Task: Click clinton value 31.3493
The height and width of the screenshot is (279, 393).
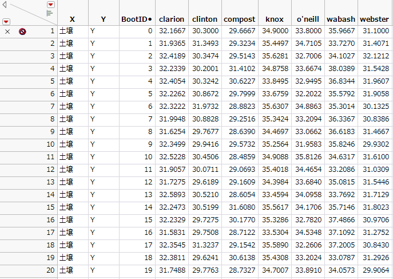Action: pos(205,44)
